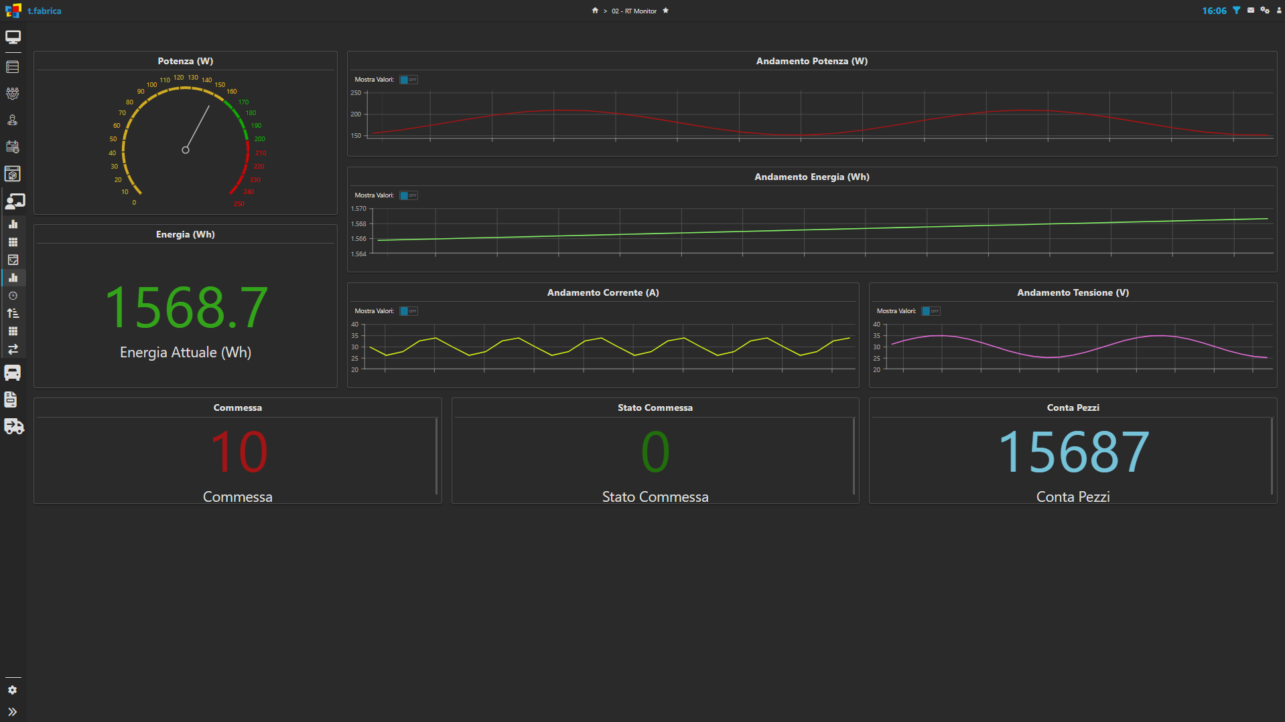Open the monitor icon in the sidebar
The height and width of the screenshot is (722, 1285).
click(x=13, y=37)
